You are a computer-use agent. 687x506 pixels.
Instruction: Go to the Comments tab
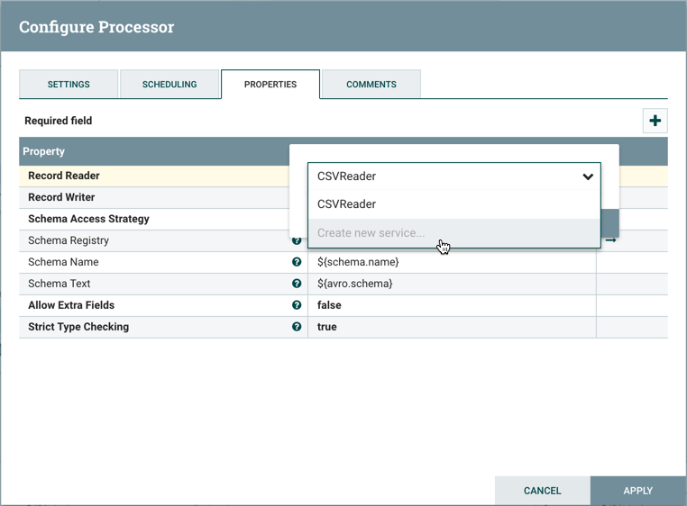click(x=371, y=85)
